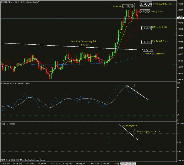This screenshot has height=165, width=184.
Task: Click the 100 level on CCI axis
Action: pos(178,134)
